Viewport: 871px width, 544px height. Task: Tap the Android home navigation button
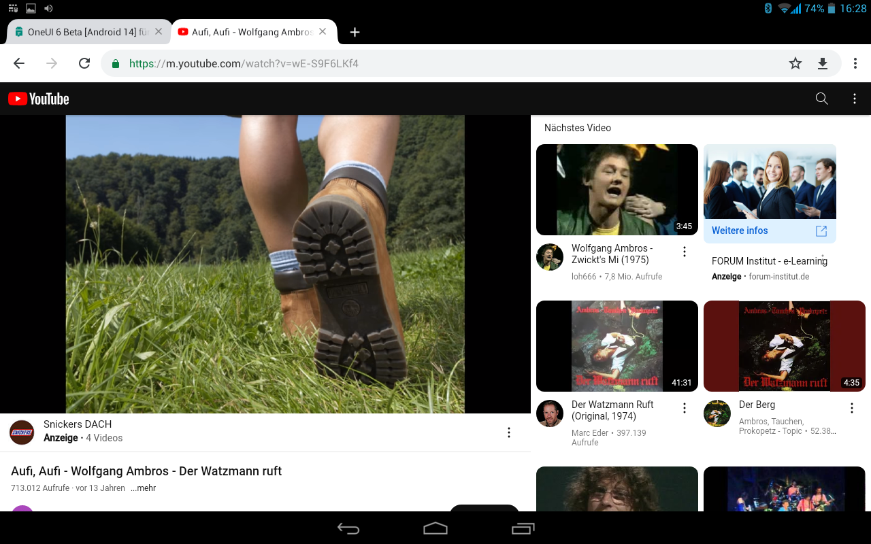click(435, 528)
